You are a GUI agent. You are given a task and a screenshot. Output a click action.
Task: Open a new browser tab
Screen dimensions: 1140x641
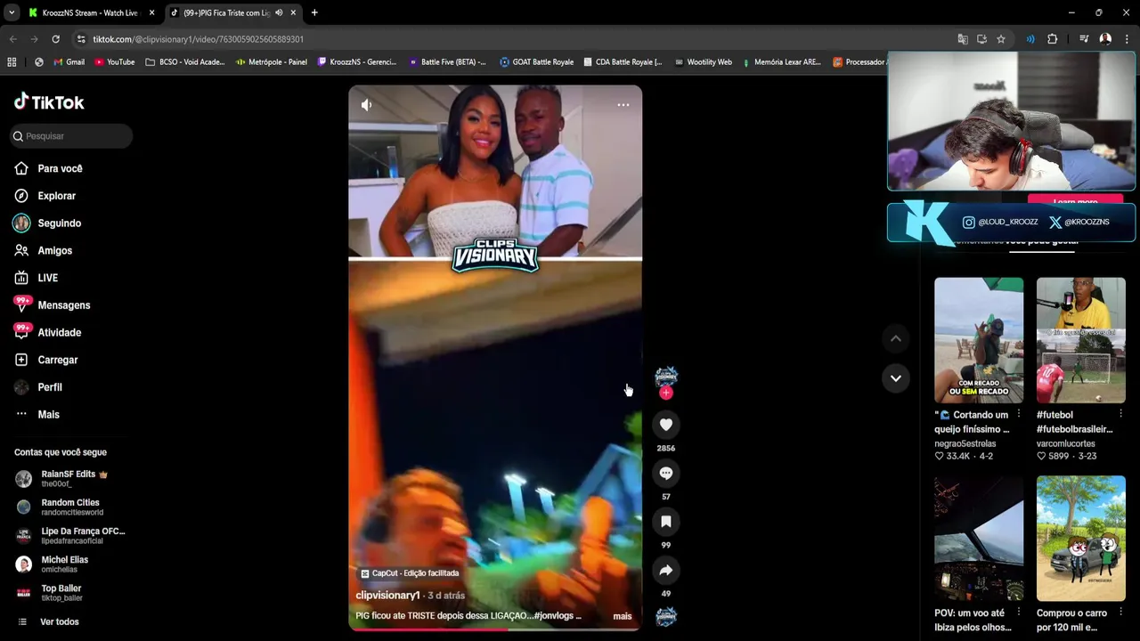(x=314, y=12)
